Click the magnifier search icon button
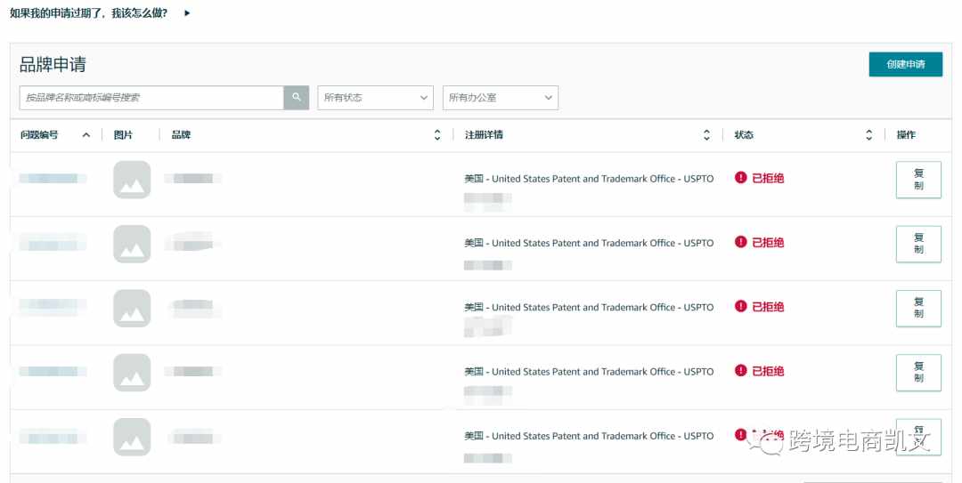 297,98
